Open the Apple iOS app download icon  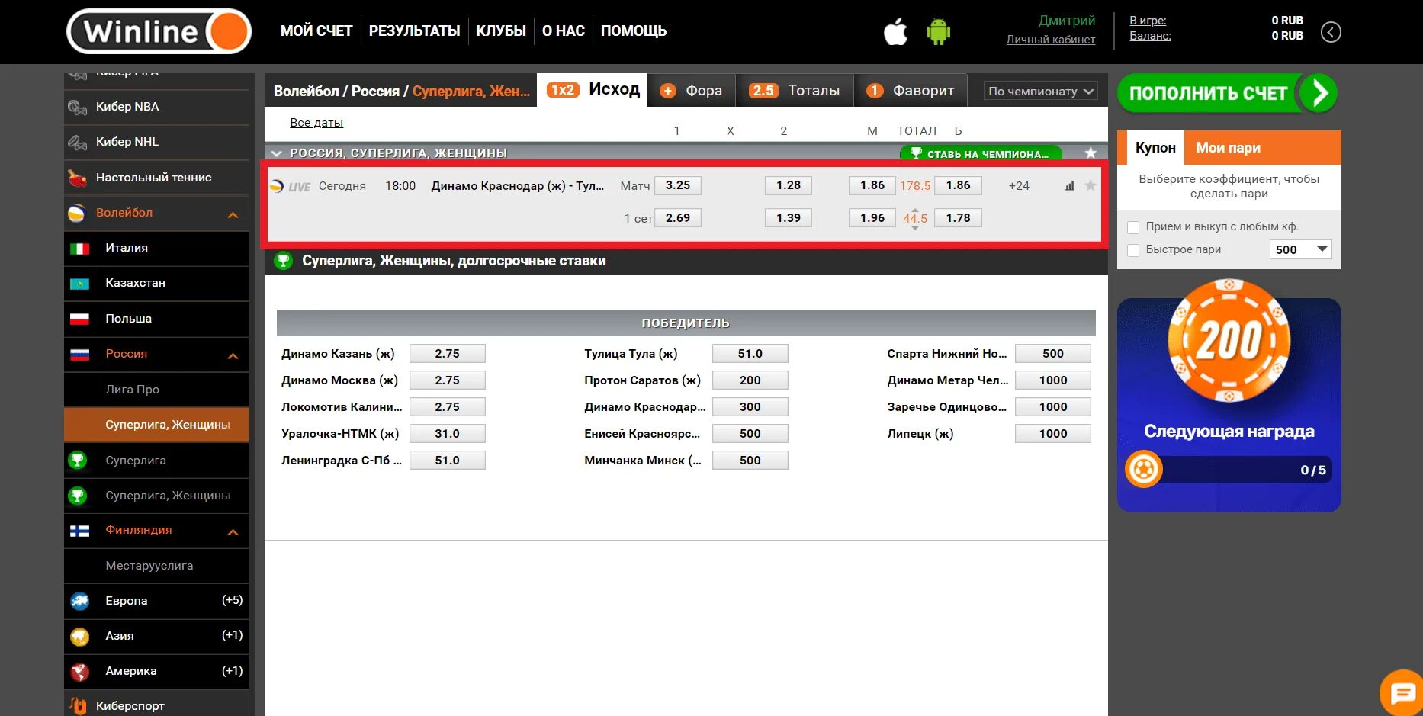coord(895,32)
